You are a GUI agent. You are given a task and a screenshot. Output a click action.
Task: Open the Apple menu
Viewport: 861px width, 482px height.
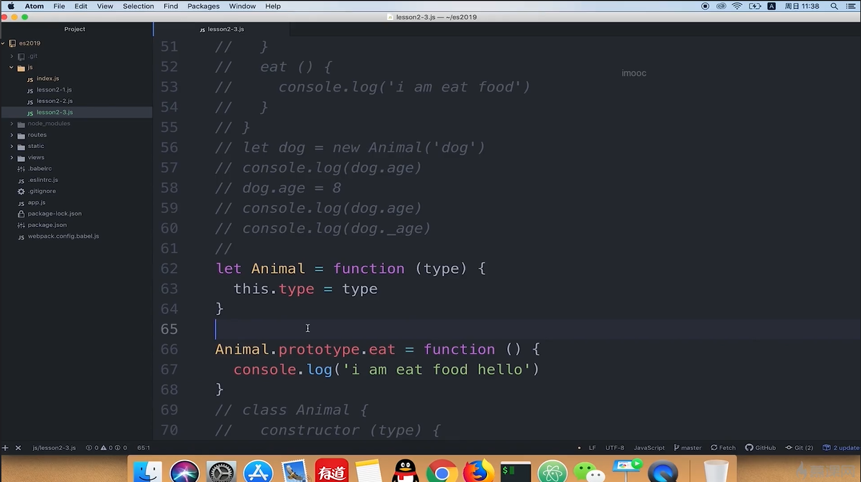click(11, 6)
